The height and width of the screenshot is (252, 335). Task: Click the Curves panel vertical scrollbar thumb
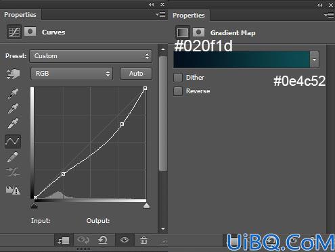(163, 114)
